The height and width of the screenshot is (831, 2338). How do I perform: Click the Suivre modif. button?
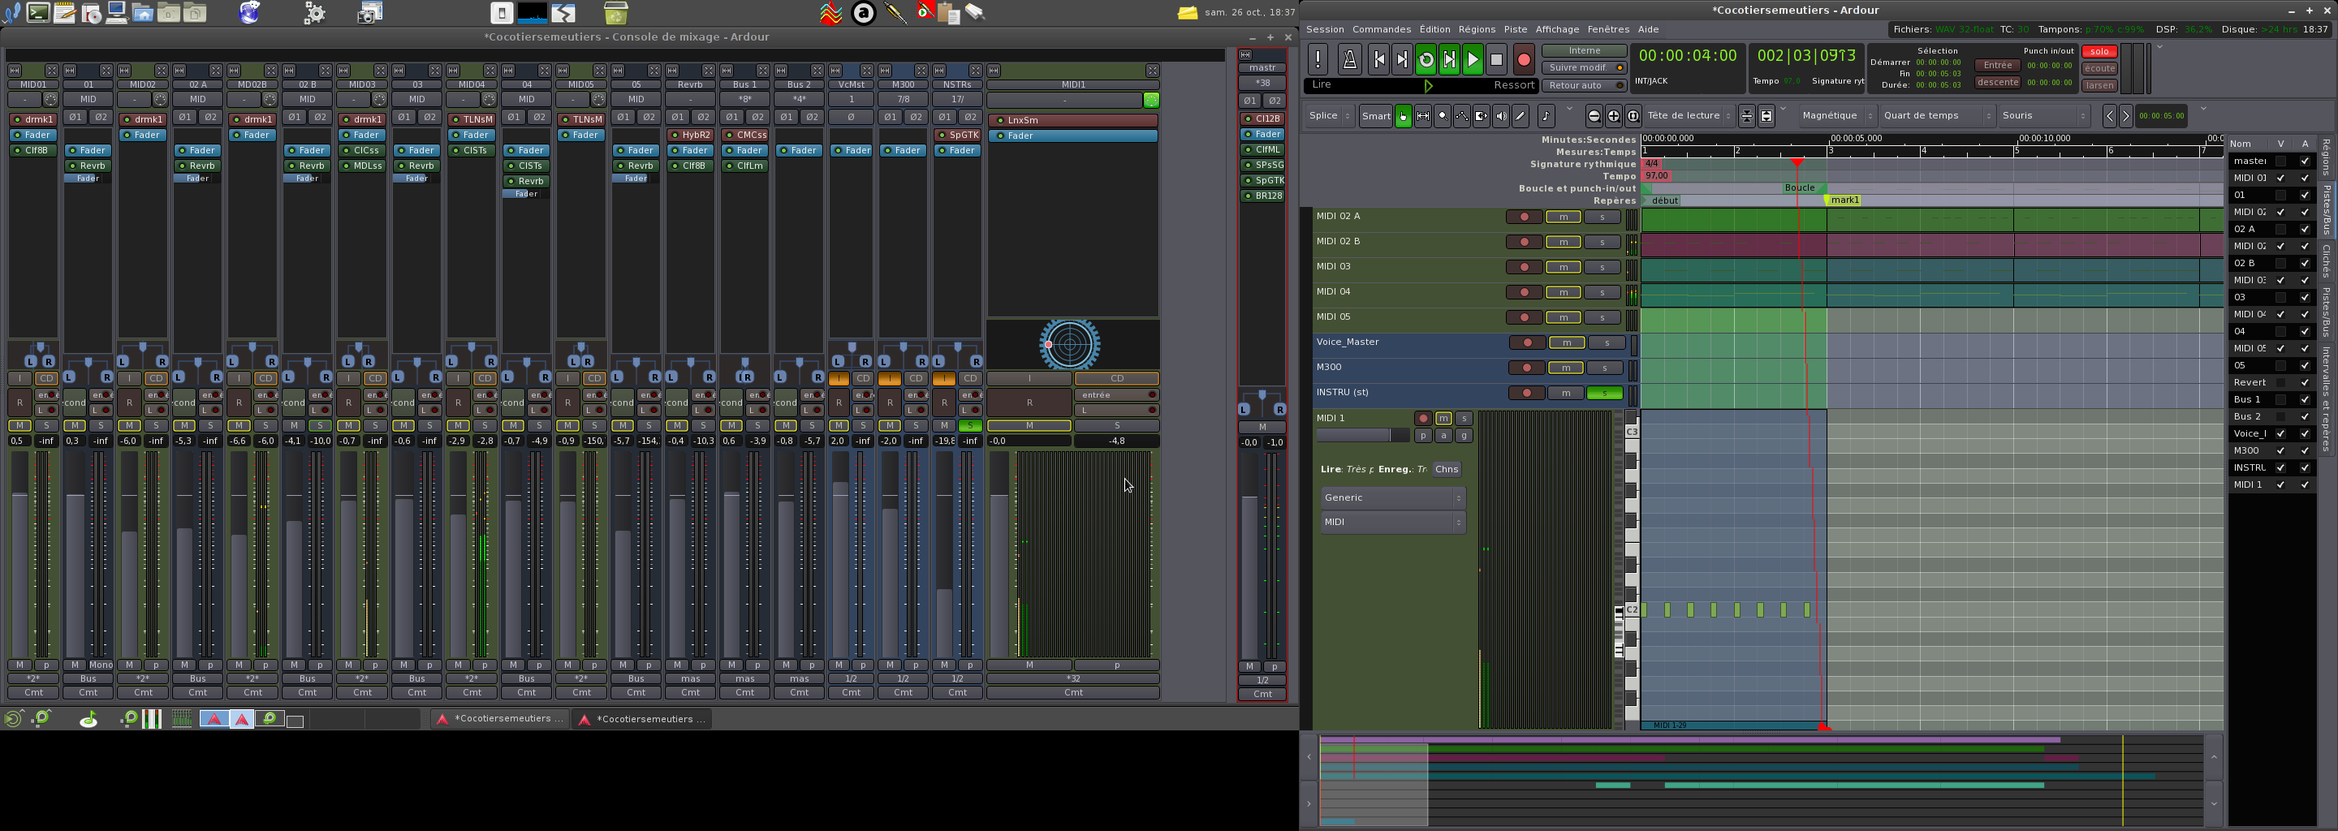pyautogui.click(x=1583, y=68)
